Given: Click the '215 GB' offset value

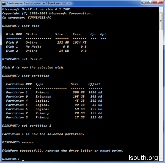Looking at the screenshot, I should click(96, 117).
